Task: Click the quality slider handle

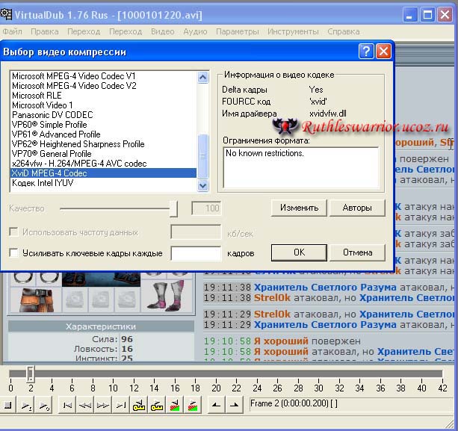Action: [173, 208]
